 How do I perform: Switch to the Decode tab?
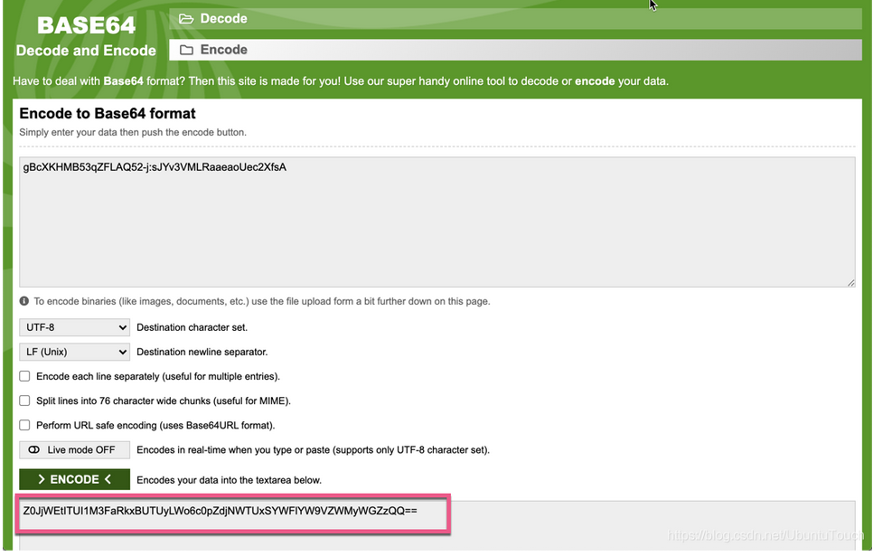point(223,17)
